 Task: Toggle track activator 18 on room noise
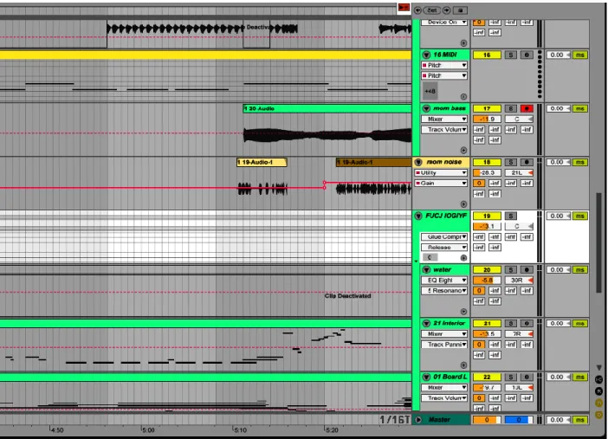pyautogui.click(x=487, y=162)
